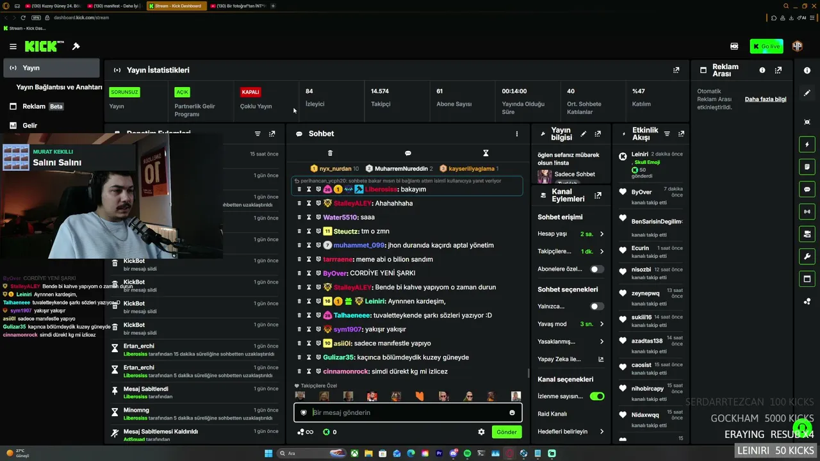Pop out the Etkinlik Akışı panel
Viewport: 820px width, 461px height.
point(681,134)
